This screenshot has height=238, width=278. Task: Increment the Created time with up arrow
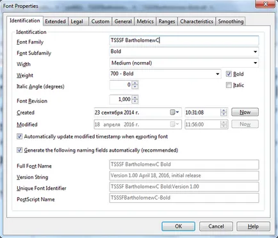(224, 111)
